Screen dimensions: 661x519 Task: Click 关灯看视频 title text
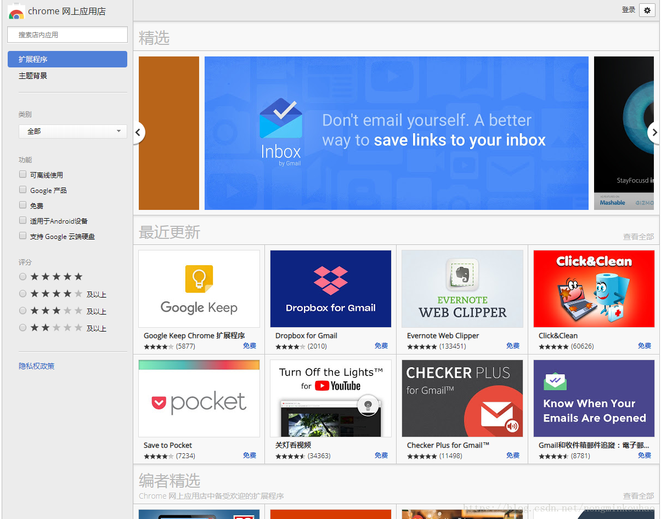pos(293,446)
